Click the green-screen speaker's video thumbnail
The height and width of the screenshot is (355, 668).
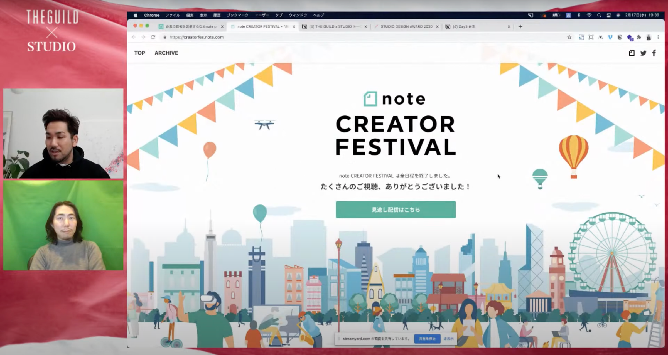(x=63, y=225)
